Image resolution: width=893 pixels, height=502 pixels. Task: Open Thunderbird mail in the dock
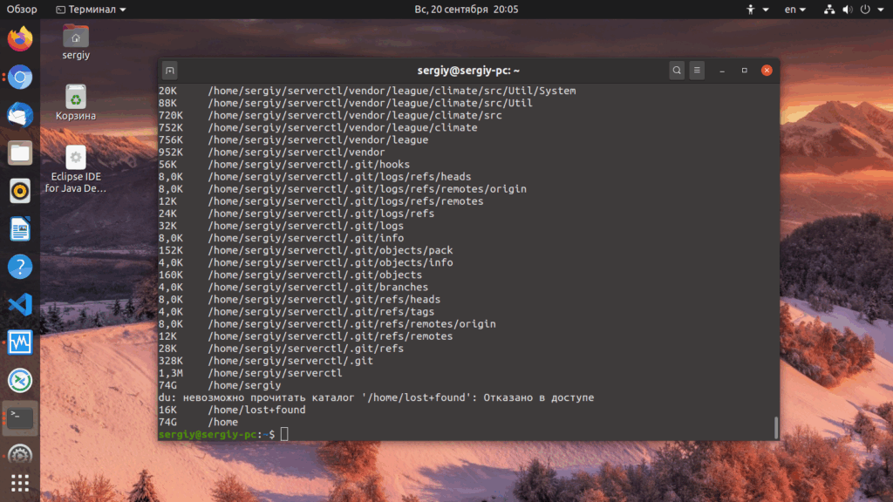[x=20, y=115]
